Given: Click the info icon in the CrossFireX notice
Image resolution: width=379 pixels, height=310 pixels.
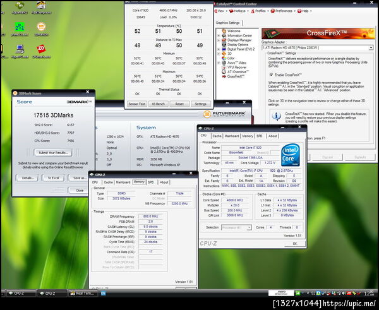Looking at the screenshot, I should (277, 116).
